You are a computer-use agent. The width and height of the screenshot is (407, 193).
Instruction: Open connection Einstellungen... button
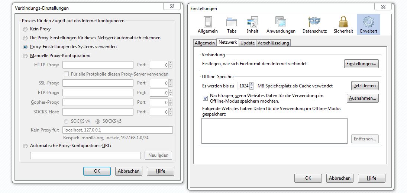tap(361, 64)
